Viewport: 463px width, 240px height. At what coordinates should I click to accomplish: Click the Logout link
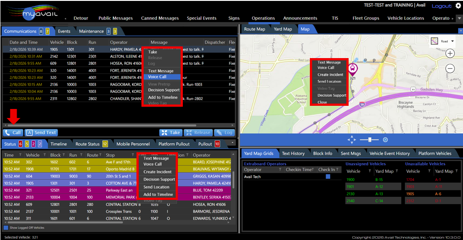pos(441,6)
